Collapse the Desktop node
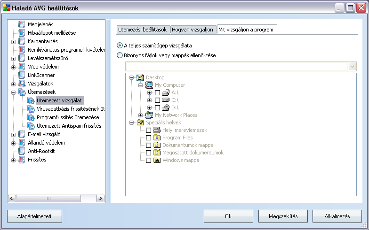 tap(132, 77)
